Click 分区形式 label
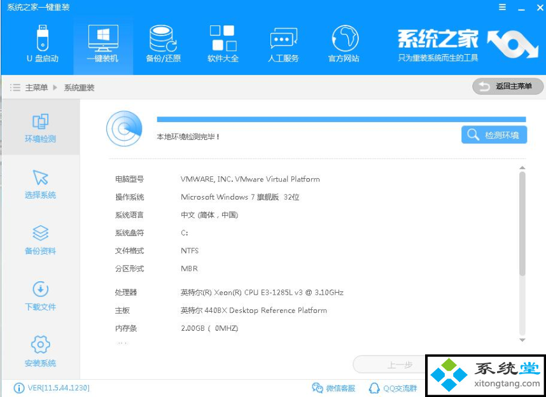546x397 pixels. [129, 268]
